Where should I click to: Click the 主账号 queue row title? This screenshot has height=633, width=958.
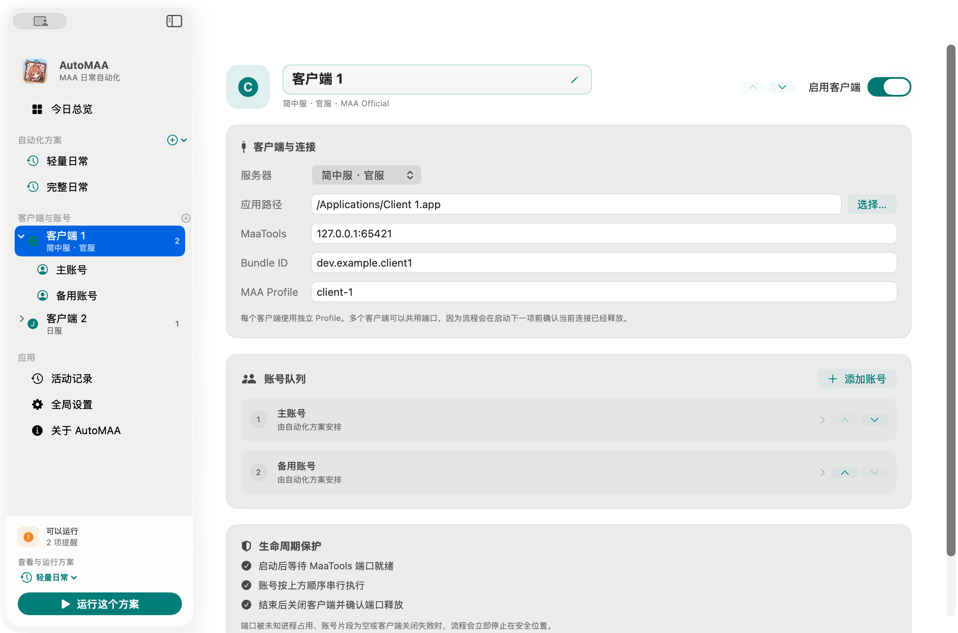[x=291, y=413]
